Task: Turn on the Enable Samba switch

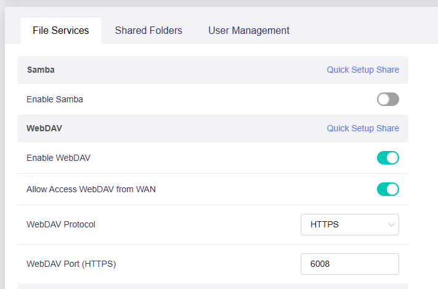Action: coord(388,99)
